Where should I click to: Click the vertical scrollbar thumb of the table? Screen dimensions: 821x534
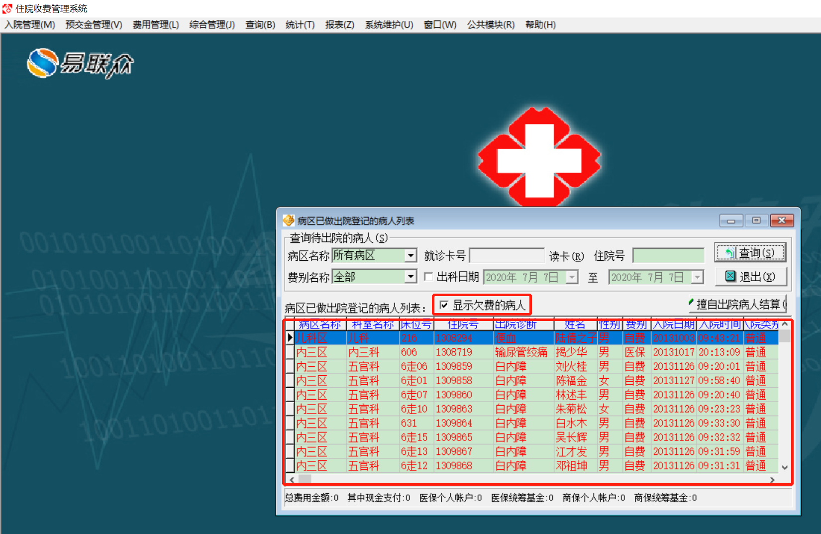(785, 336)
